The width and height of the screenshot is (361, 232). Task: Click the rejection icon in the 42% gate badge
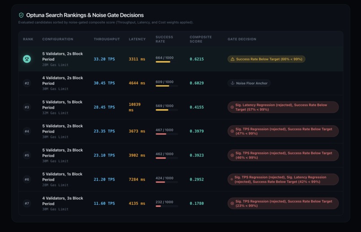pyautogui.click(x=232, y=179)
